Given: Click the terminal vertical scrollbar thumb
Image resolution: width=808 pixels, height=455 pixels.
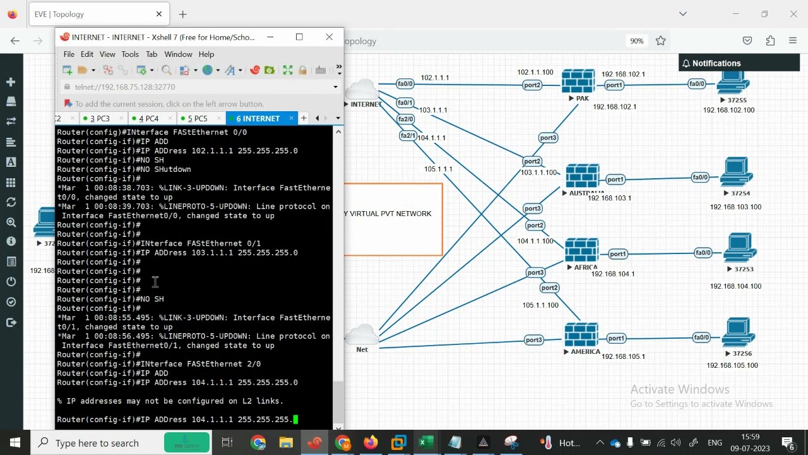Looking at the screenshot, I should [x=338, y=402].
